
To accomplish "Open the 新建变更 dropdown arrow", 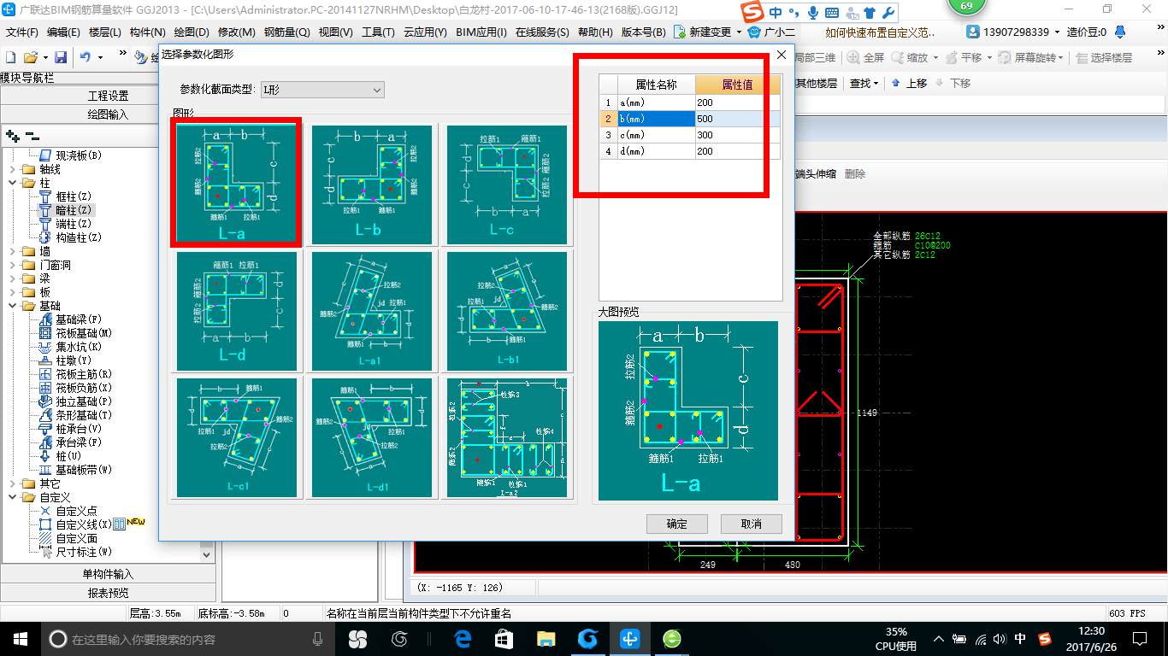I will click(739, 32).
